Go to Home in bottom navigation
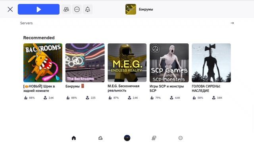254x142 pixels. 74,138
